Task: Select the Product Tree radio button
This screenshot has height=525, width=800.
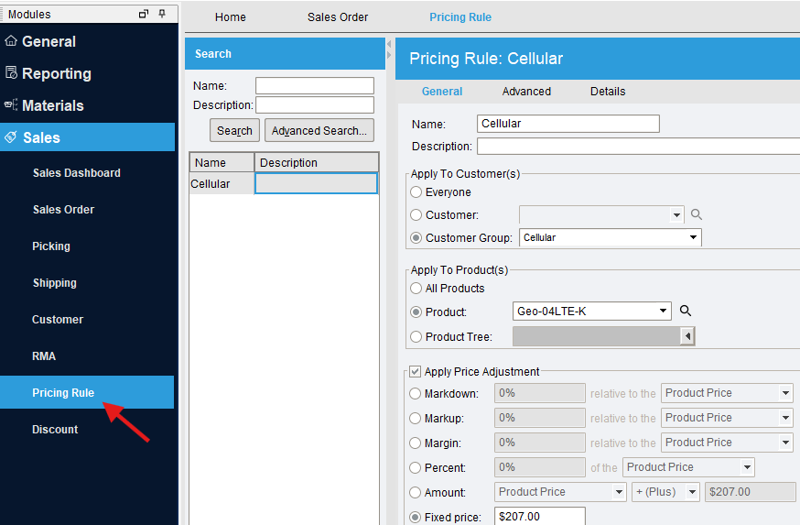Action: click(416, 336)
